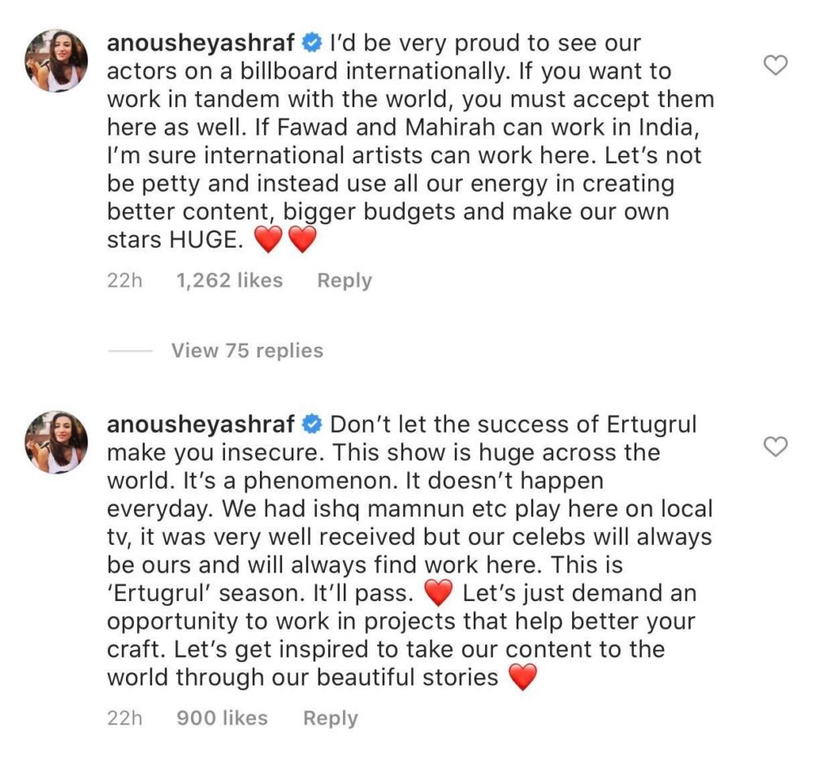Reply to the comment with 900 likes
The width and height of the screenshot is (832, 761).
coord(330,718)
